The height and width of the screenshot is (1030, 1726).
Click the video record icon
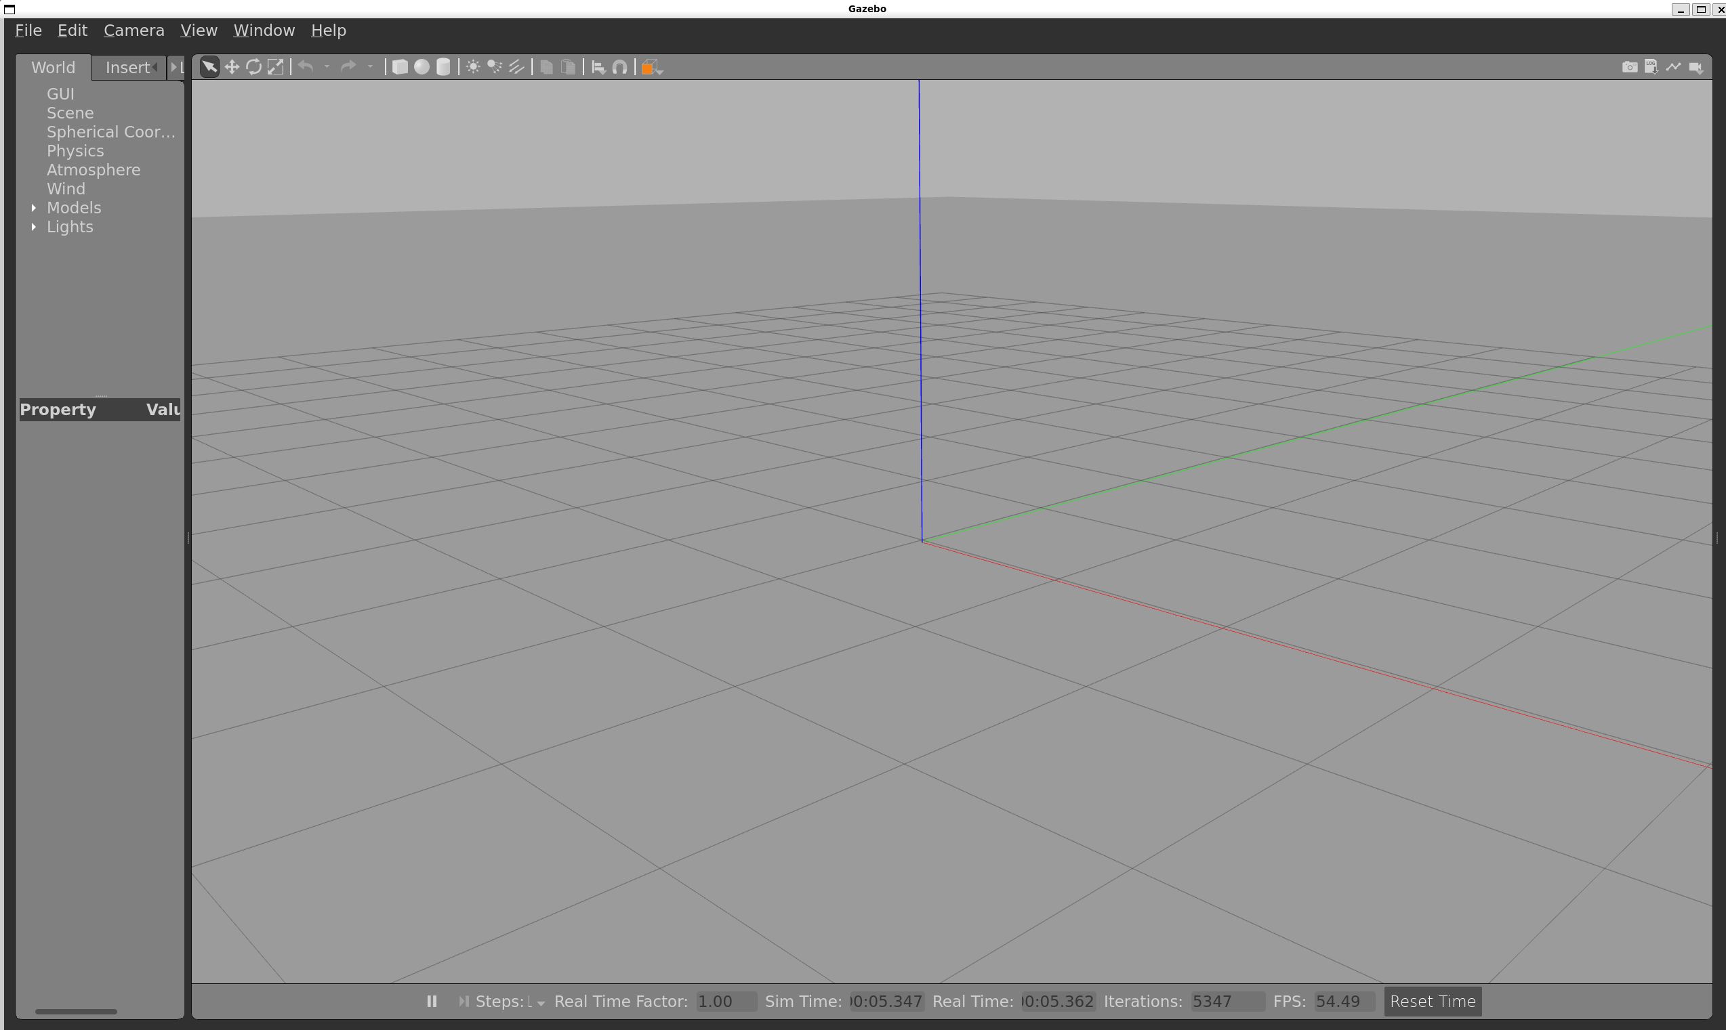pos(1696,67)
